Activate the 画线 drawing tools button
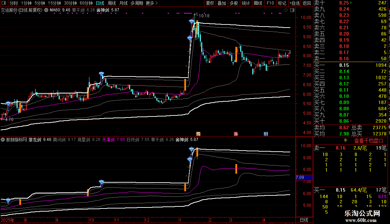The height and width of the screenshot is (224, 390). [x=258, y=3]
